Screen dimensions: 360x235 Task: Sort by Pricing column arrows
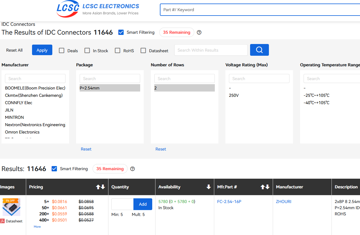pos(101,187)
